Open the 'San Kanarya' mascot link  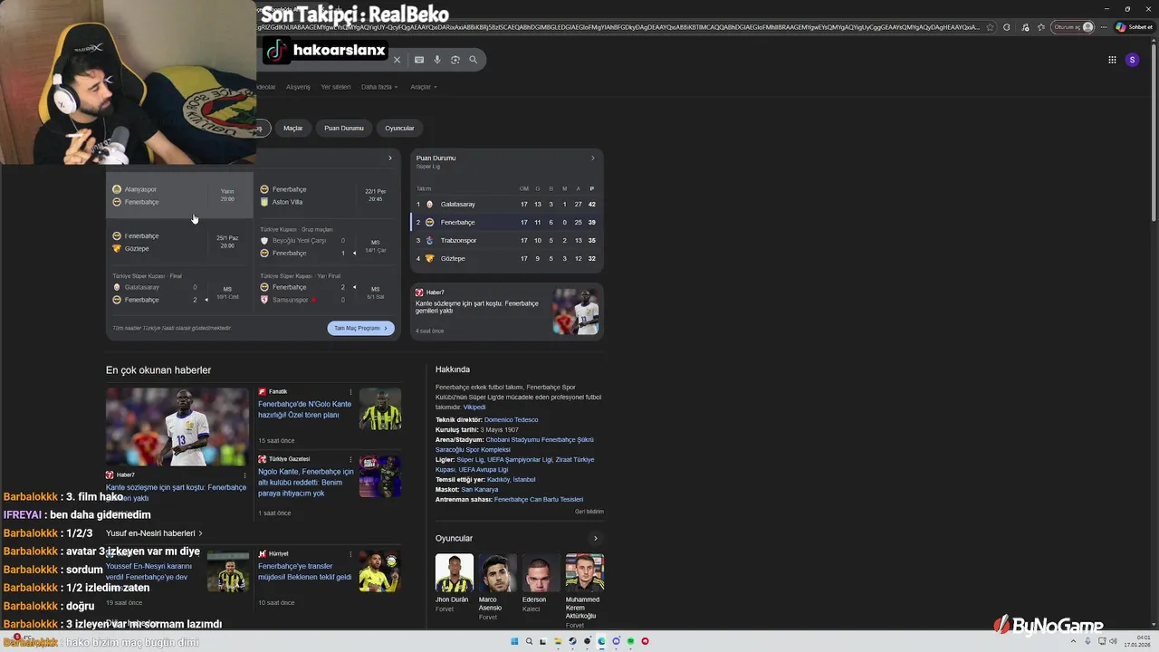coord(480,490)
